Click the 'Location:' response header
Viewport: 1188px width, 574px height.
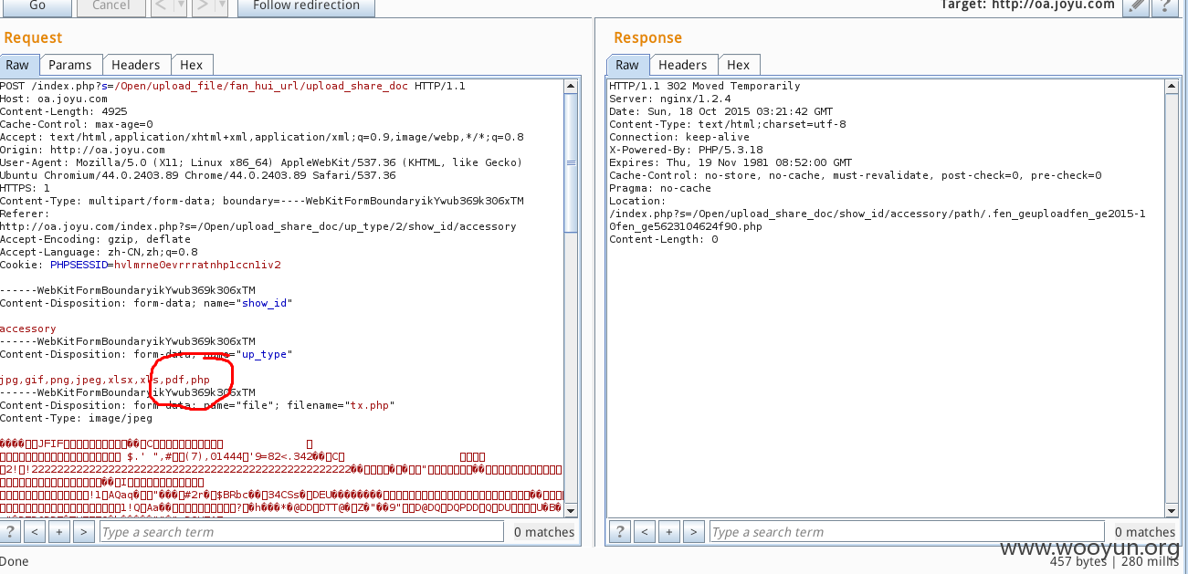click(x=637, y=201)
